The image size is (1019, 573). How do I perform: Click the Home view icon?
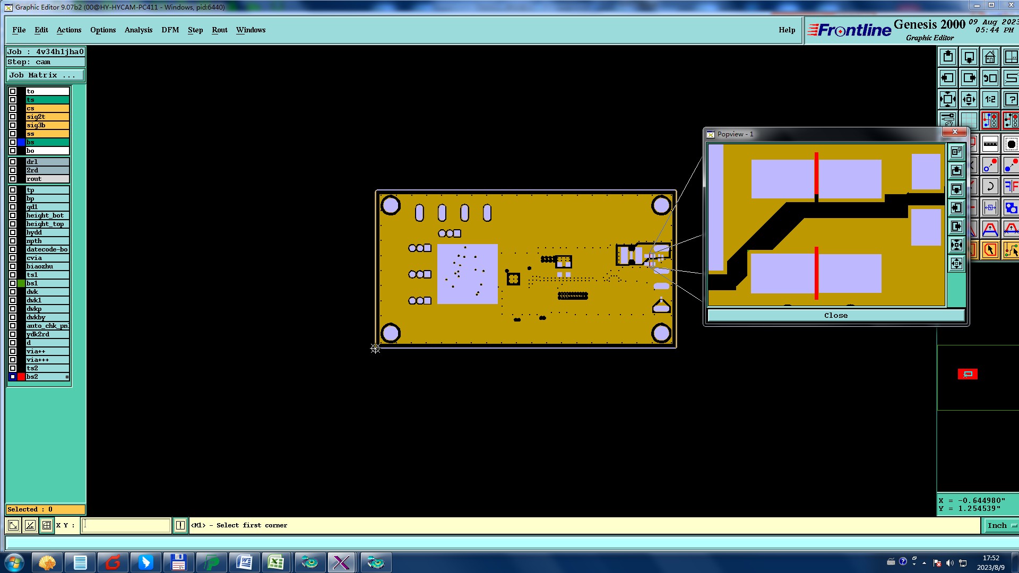990,57
